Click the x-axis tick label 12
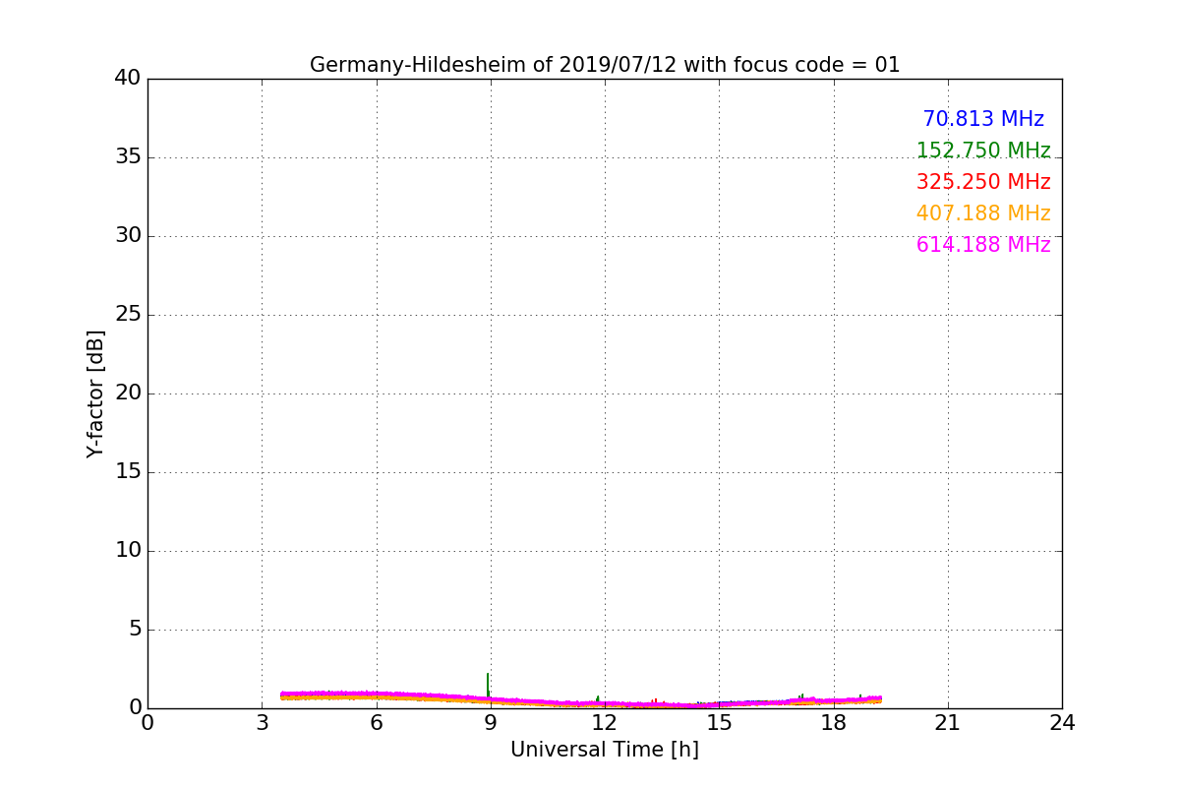 pyautogui.click(x=605, y=723)
